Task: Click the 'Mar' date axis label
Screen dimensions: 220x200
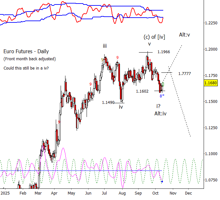Action: [x=38, y=193]
